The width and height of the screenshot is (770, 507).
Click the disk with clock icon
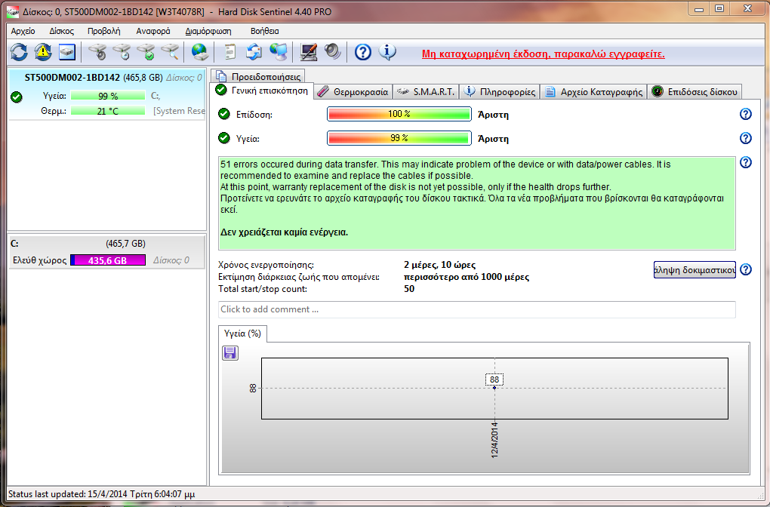[x=122, y=52]
